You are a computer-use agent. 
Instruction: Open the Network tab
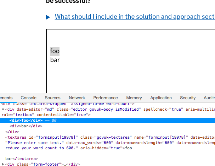click(x=77, y=98)
